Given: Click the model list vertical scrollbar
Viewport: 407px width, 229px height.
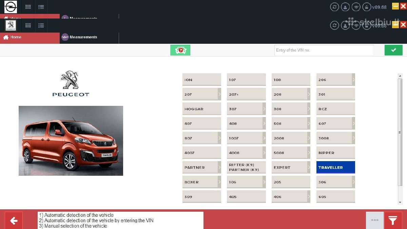Looking at the screenshot, I should pos(400,132).
